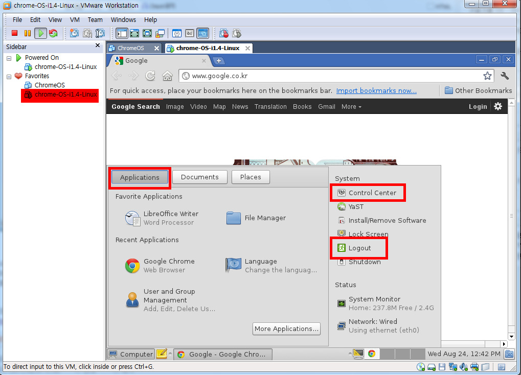
Task: Click the Import bookmarks now... link
Action: coord(376,90)
